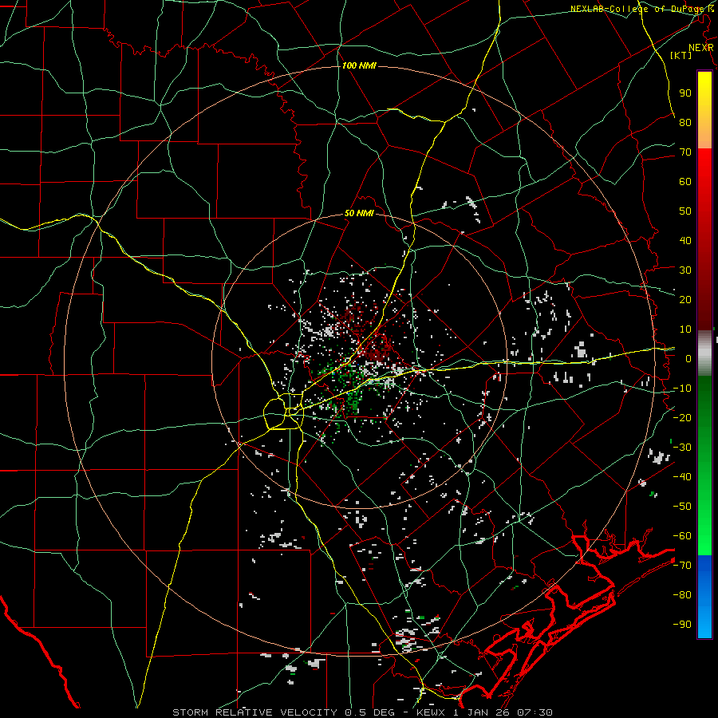This screenshot has width=718, height=718.
Task: Select the -10 value on velocity scale
Action: click(x=682, y=389)
